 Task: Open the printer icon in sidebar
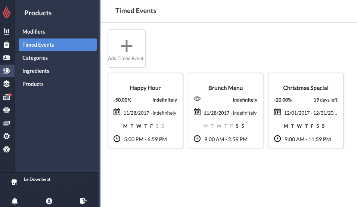pos(6,110)
